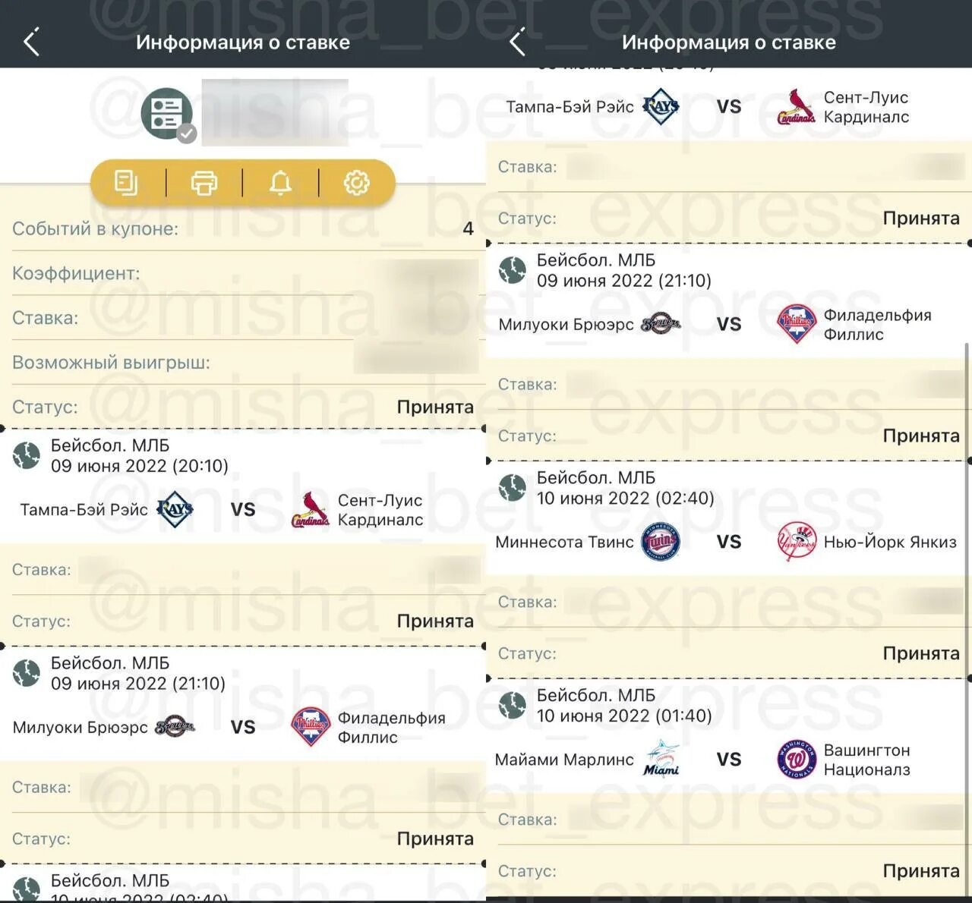Tap 'Принята' status under Майами Марлинс event

click(921, 871)
